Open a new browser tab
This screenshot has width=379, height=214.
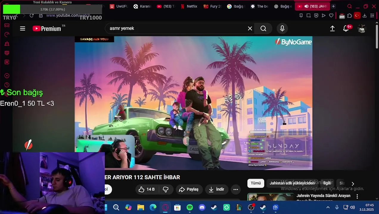click(x=333, y=6)
